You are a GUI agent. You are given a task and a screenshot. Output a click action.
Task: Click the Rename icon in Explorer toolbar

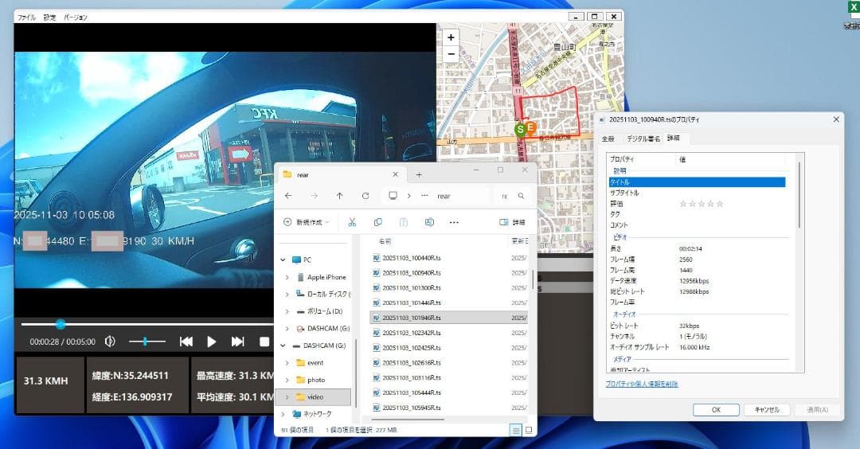429,222
